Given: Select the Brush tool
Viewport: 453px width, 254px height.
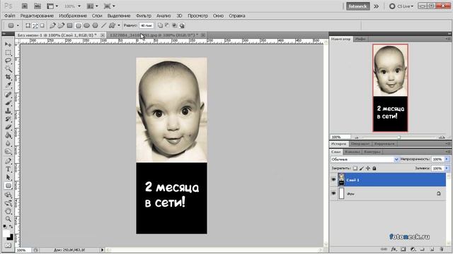Looking at the screenshot, I should pyautogui.click(x=8, y=103).
